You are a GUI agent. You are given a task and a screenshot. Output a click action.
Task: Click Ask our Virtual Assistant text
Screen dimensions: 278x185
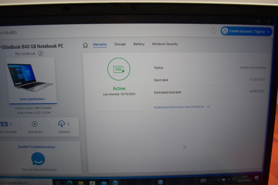tap(39, 169)
